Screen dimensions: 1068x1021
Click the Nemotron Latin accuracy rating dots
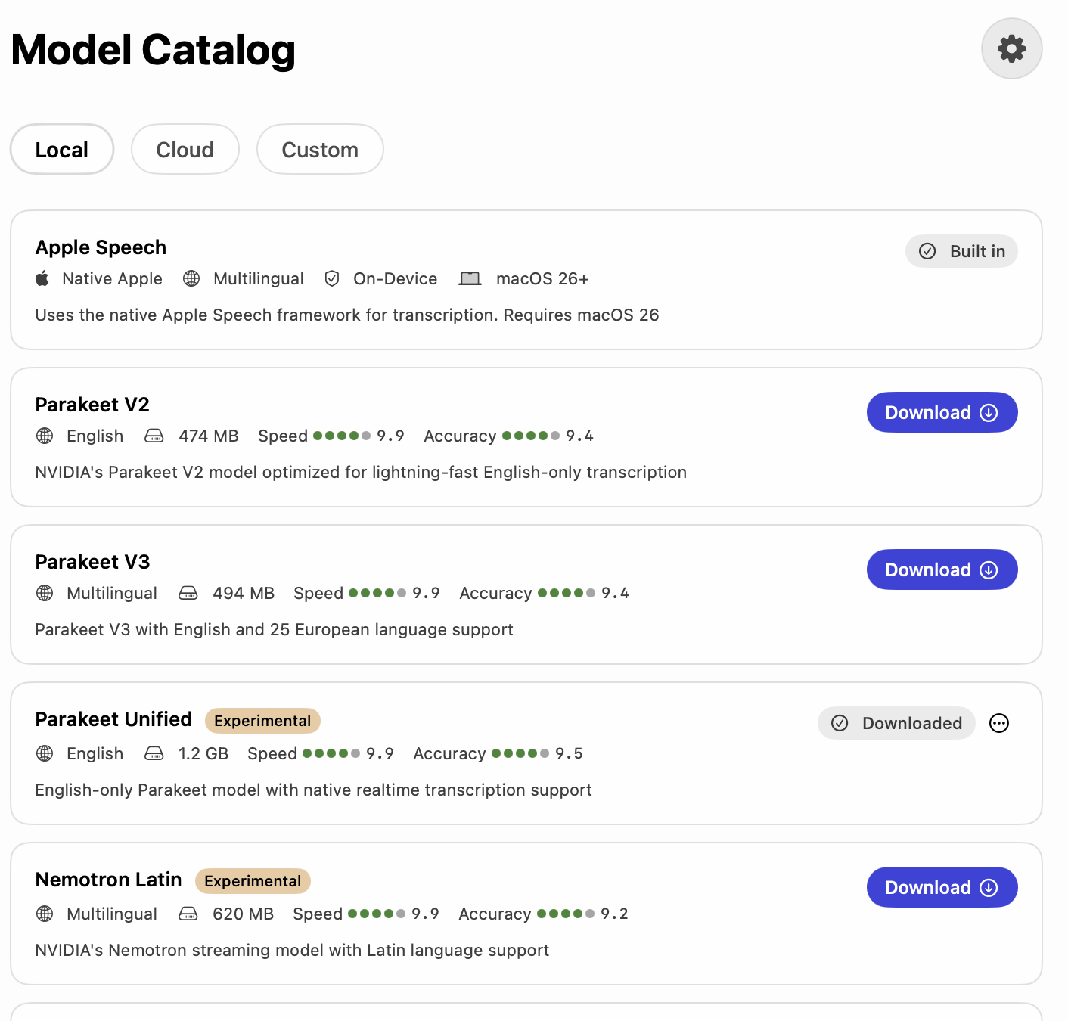(566, 914)
